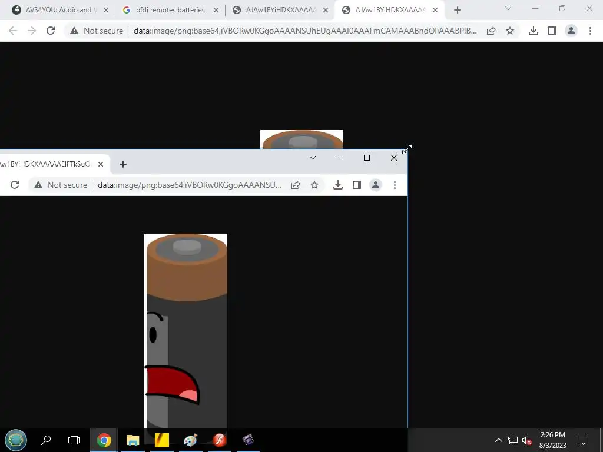This screenshot has height=452, width=603.
Task: Reload the page in the background Chrome window
Action: coord(51,31)
